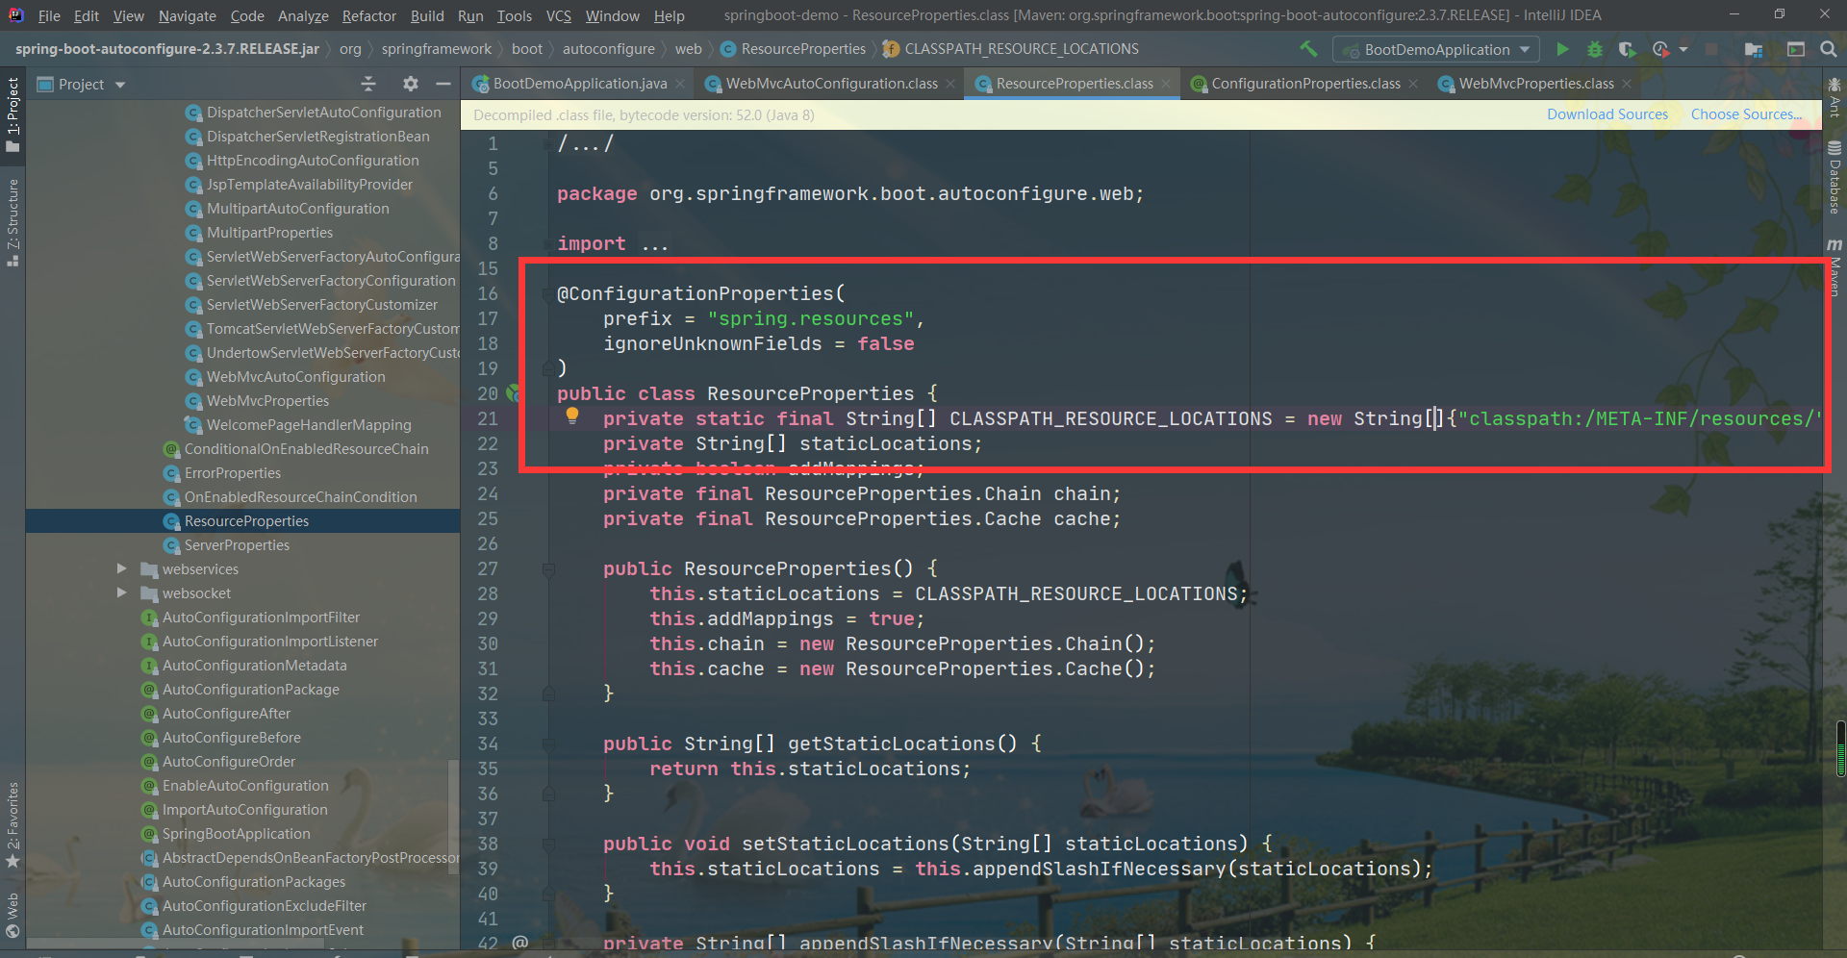
Task: Toggle the Maven tool window tab
Action: 1834,267
